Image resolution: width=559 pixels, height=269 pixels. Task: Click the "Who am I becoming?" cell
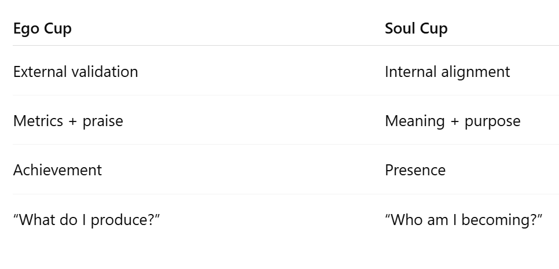click(464, 220)
